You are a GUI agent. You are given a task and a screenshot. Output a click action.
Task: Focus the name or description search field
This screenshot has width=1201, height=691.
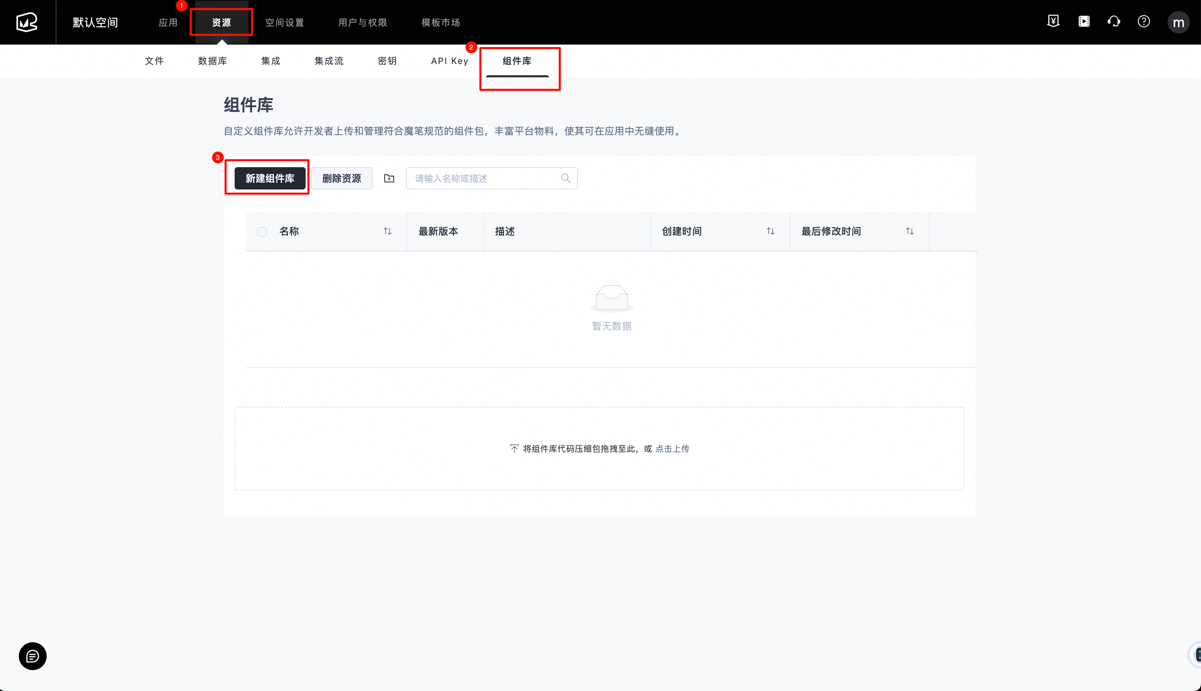click(x=484, y=178)
